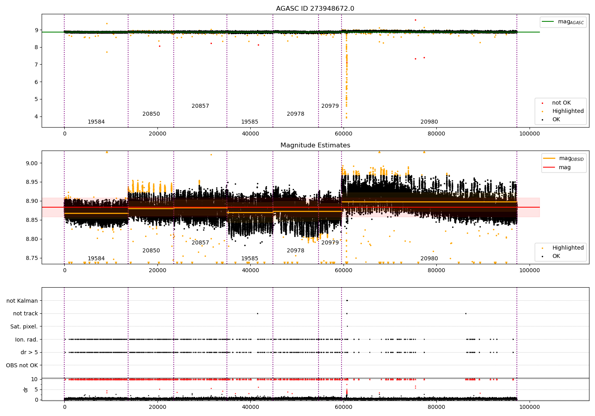595x416 pixels.
Task: Click OBSID label 19584 in Magnitude Estimates plot
Action: coord(96,259)
